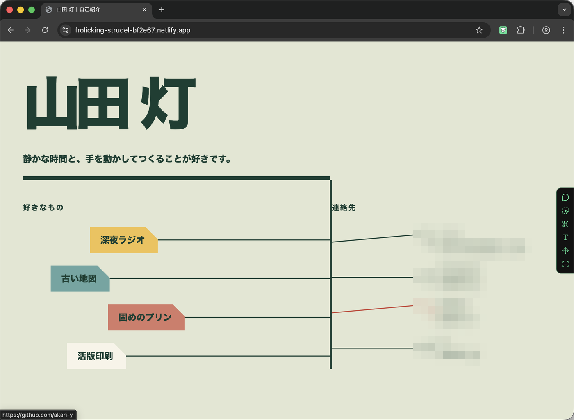Switch to the 山田 灯｜自己紹介 tab
The image size is (574, 420).
[96, 10]
